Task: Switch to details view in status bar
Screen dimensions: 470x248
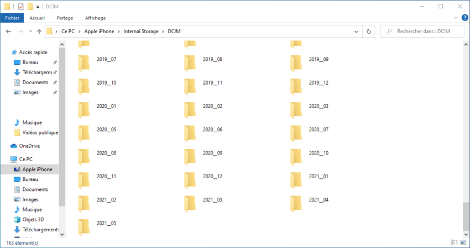Action: [x=454, y=242]
